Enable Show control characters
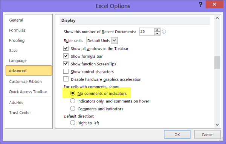Image resolution: width=226 pixels, height=144 pixels. [x=66, y=71]
